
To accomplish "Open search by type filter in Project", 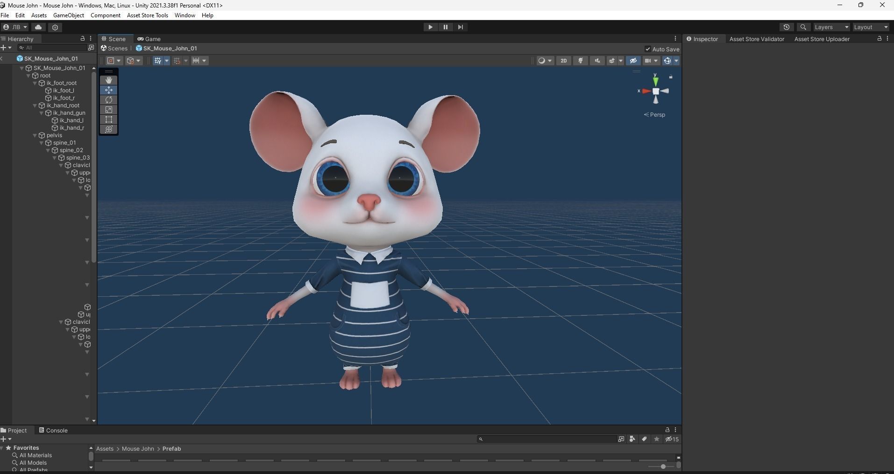I will point(632,439).
